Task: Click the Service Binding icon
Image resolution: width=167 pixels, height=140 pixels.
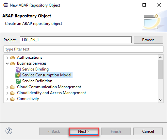Action: point(18,69)
